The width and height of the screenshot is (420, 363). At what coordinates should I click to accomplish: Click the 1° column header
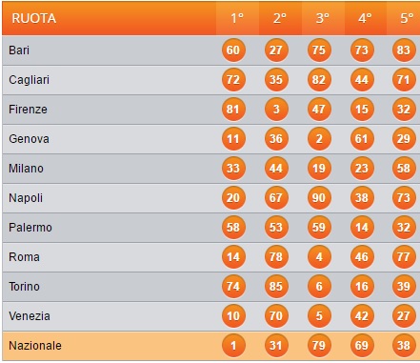237,18
